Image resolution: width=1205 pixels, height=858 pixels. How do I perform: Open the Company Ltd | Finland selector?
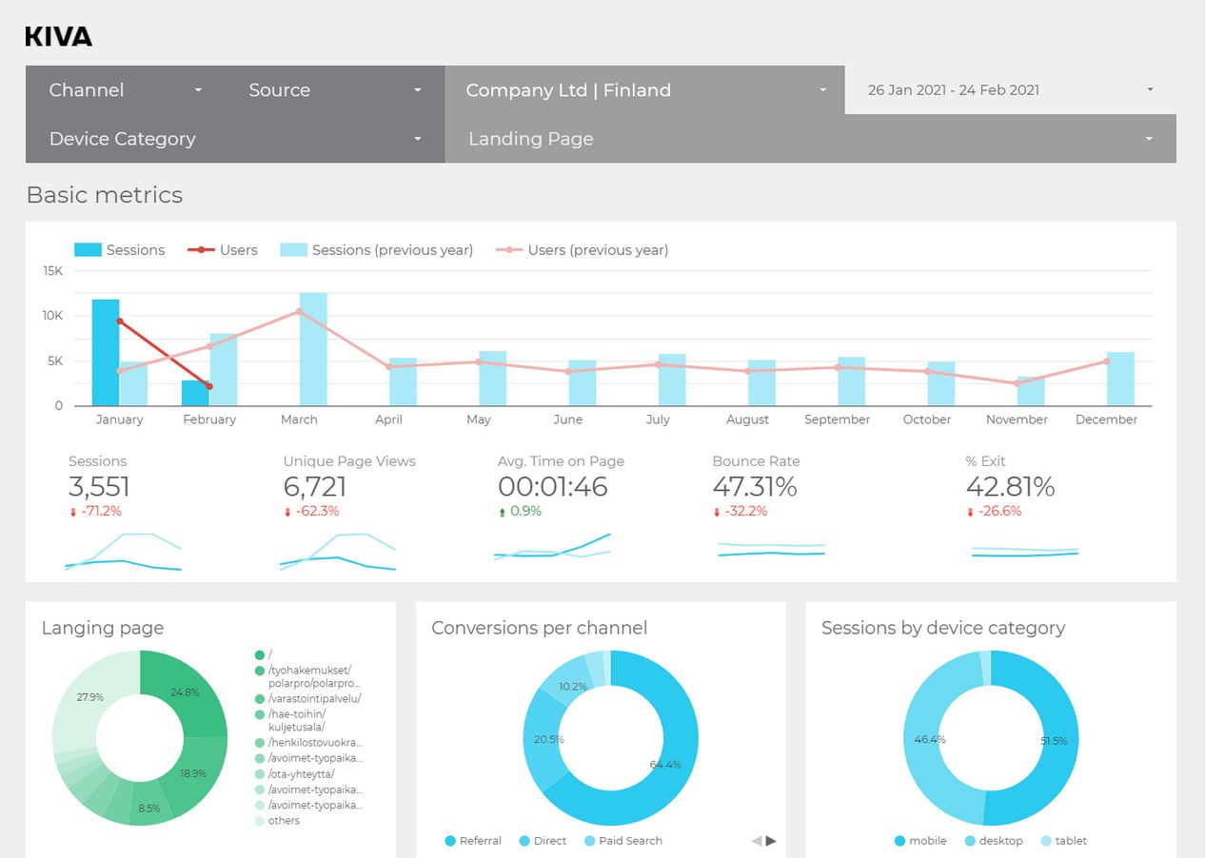click(644, 90)
